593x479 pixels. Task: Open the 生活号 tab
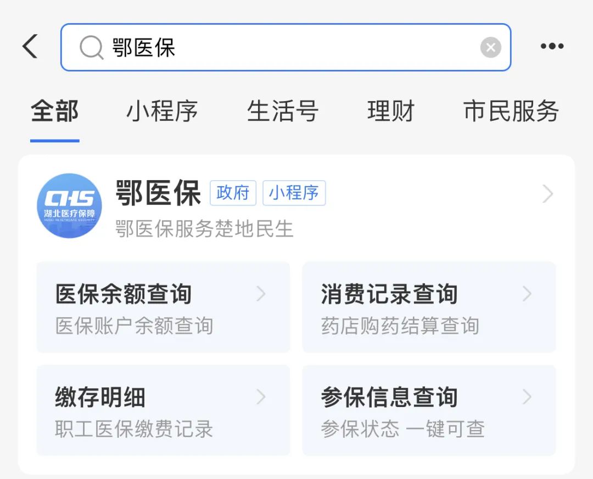click(x=283, y=112)
